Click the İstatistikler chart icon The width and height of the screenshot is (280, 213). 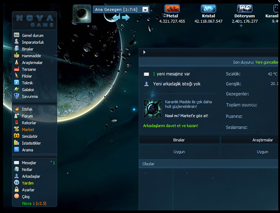(17, 143)
